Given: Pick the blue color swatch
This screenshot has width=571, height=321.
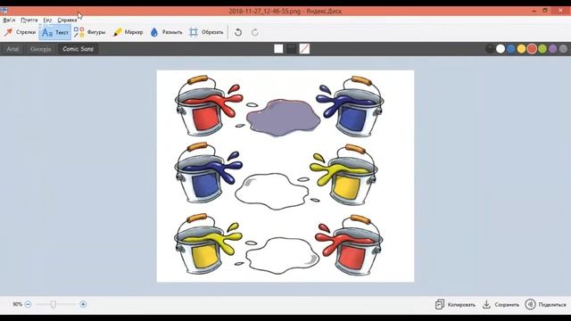Looking at the screenshot, I should click(x=511, y=49).
